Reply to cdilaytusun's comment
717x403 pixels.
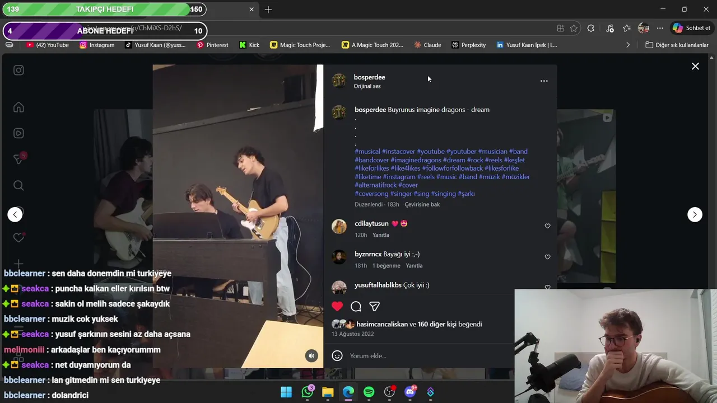coord(381,235)
